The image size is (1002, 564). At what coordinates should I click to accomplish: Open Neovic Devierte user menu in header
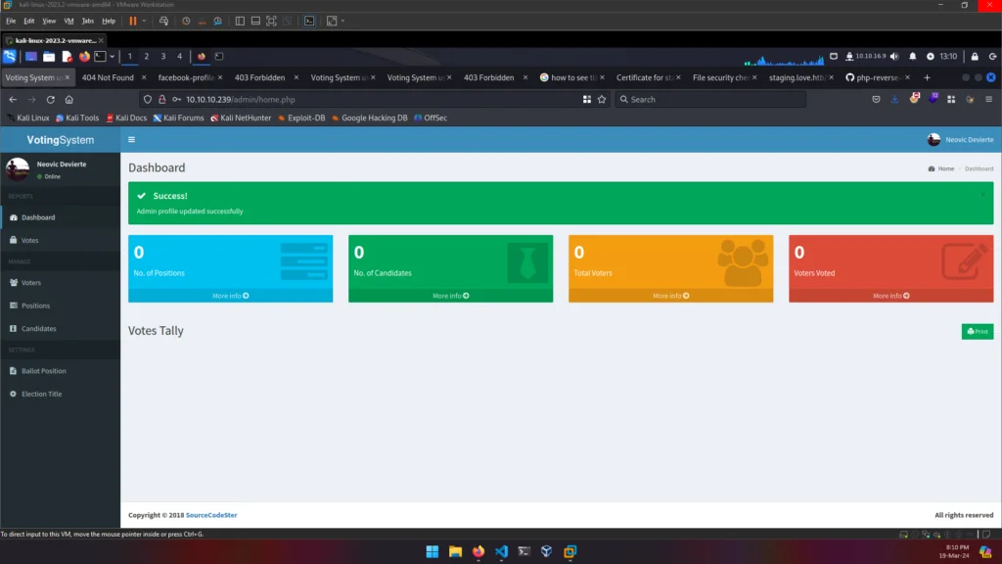tap(961, 139)
